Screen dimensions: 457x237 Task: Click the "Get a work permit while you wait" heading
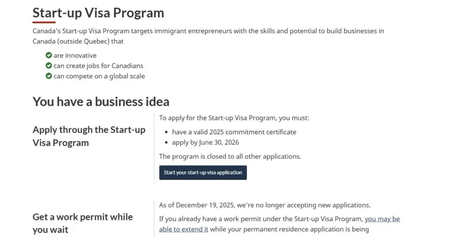point(83,223)
